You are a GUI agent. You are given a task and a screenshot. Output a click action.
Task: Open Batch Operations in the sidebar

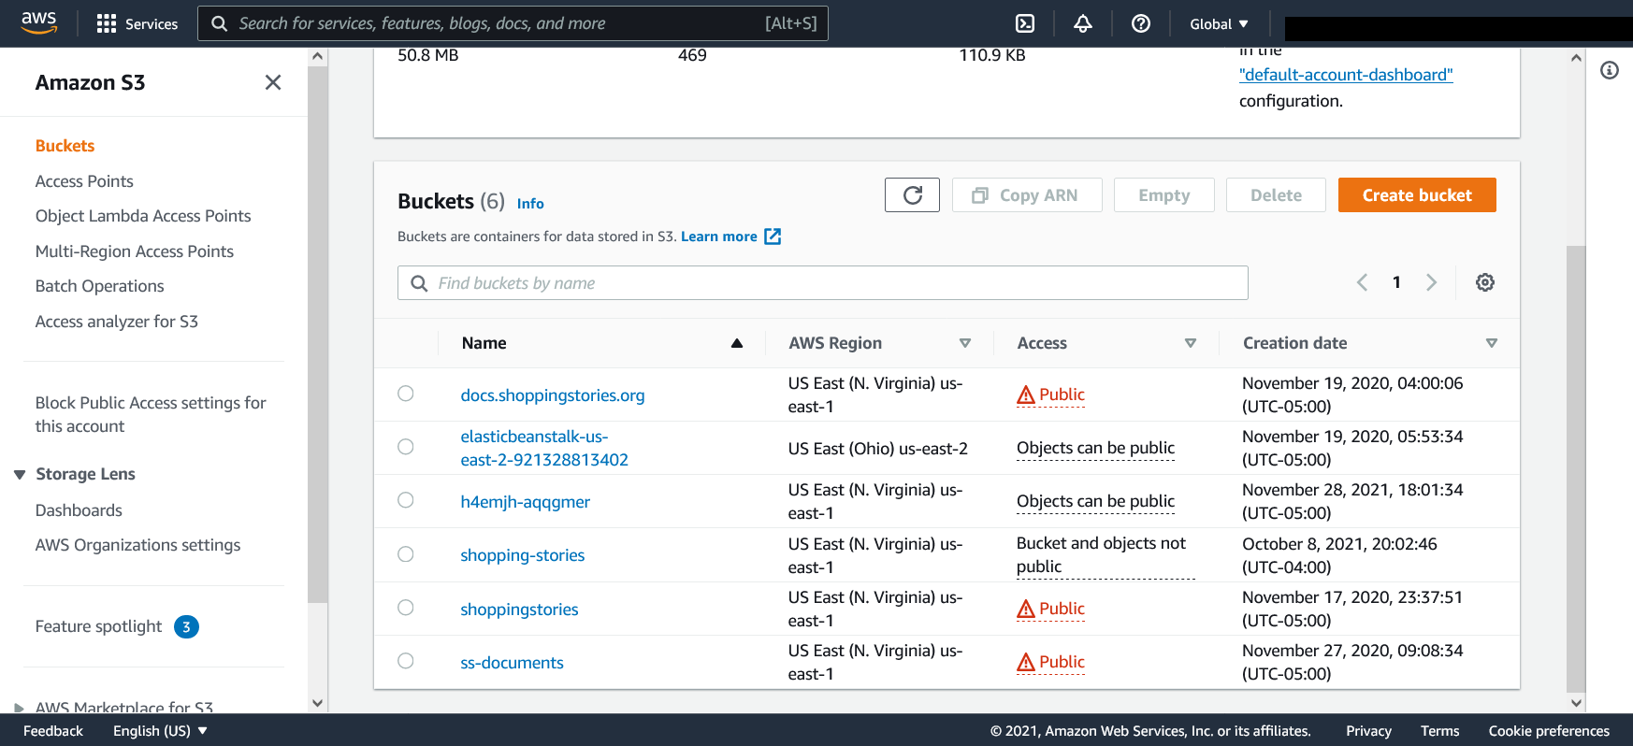tap(99, 286)
